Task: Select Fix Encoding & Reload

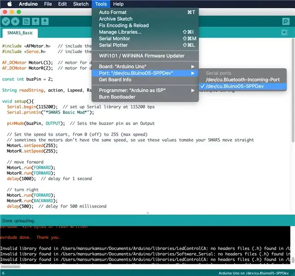Action: click(x=145, y=25)
